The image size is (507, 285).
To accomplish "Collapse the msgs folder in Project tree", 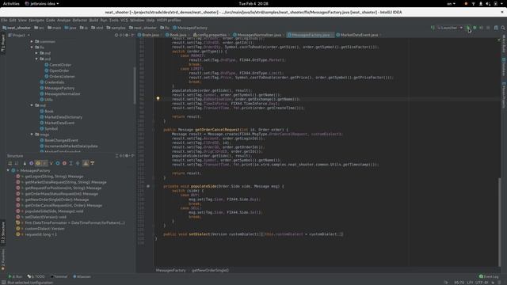I will (x=32, y=135).
